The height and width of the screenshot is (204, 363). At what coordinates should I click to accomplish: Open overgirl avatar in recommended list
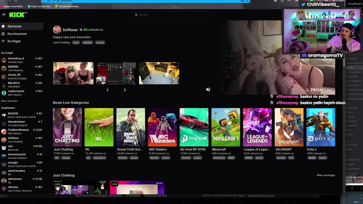(4, 164)
